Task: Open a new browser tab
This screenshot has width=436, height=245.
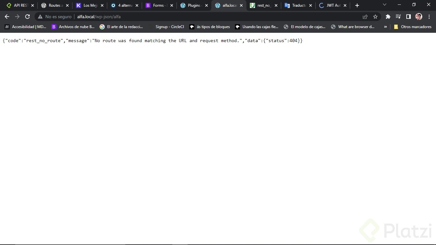Action: tap(357, 5)
